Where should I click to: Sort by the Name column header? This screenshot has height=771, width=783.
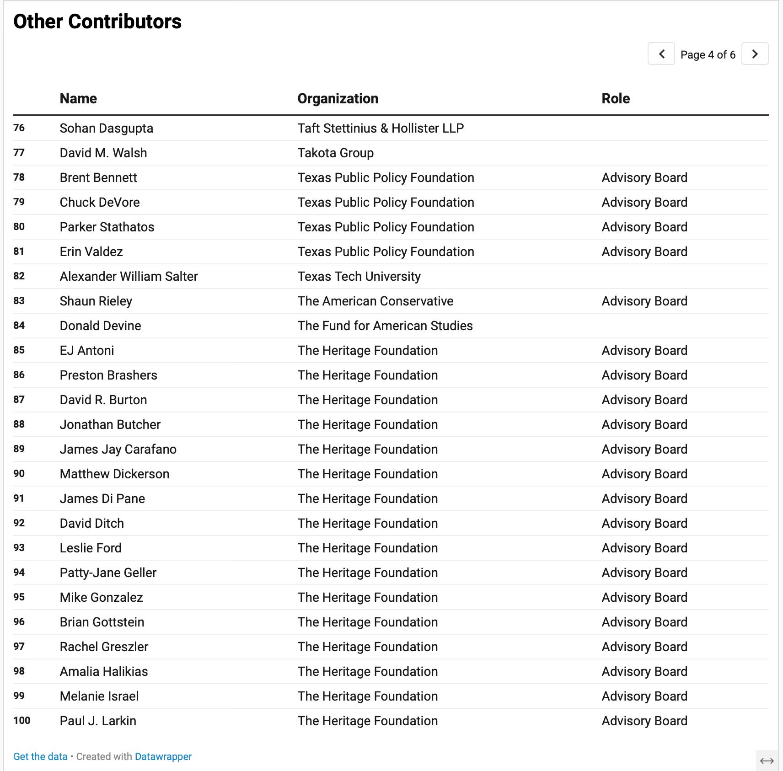click(78, 98)
